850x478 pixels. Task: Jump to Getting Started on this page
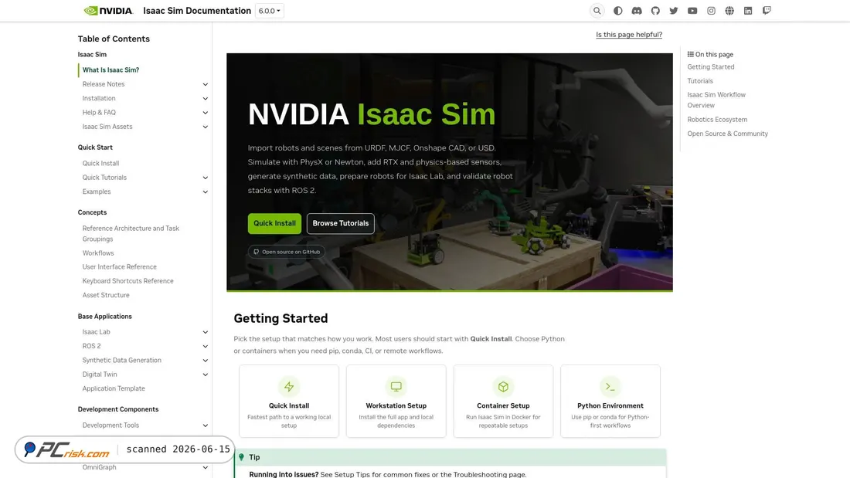click(x=711, y=66)
